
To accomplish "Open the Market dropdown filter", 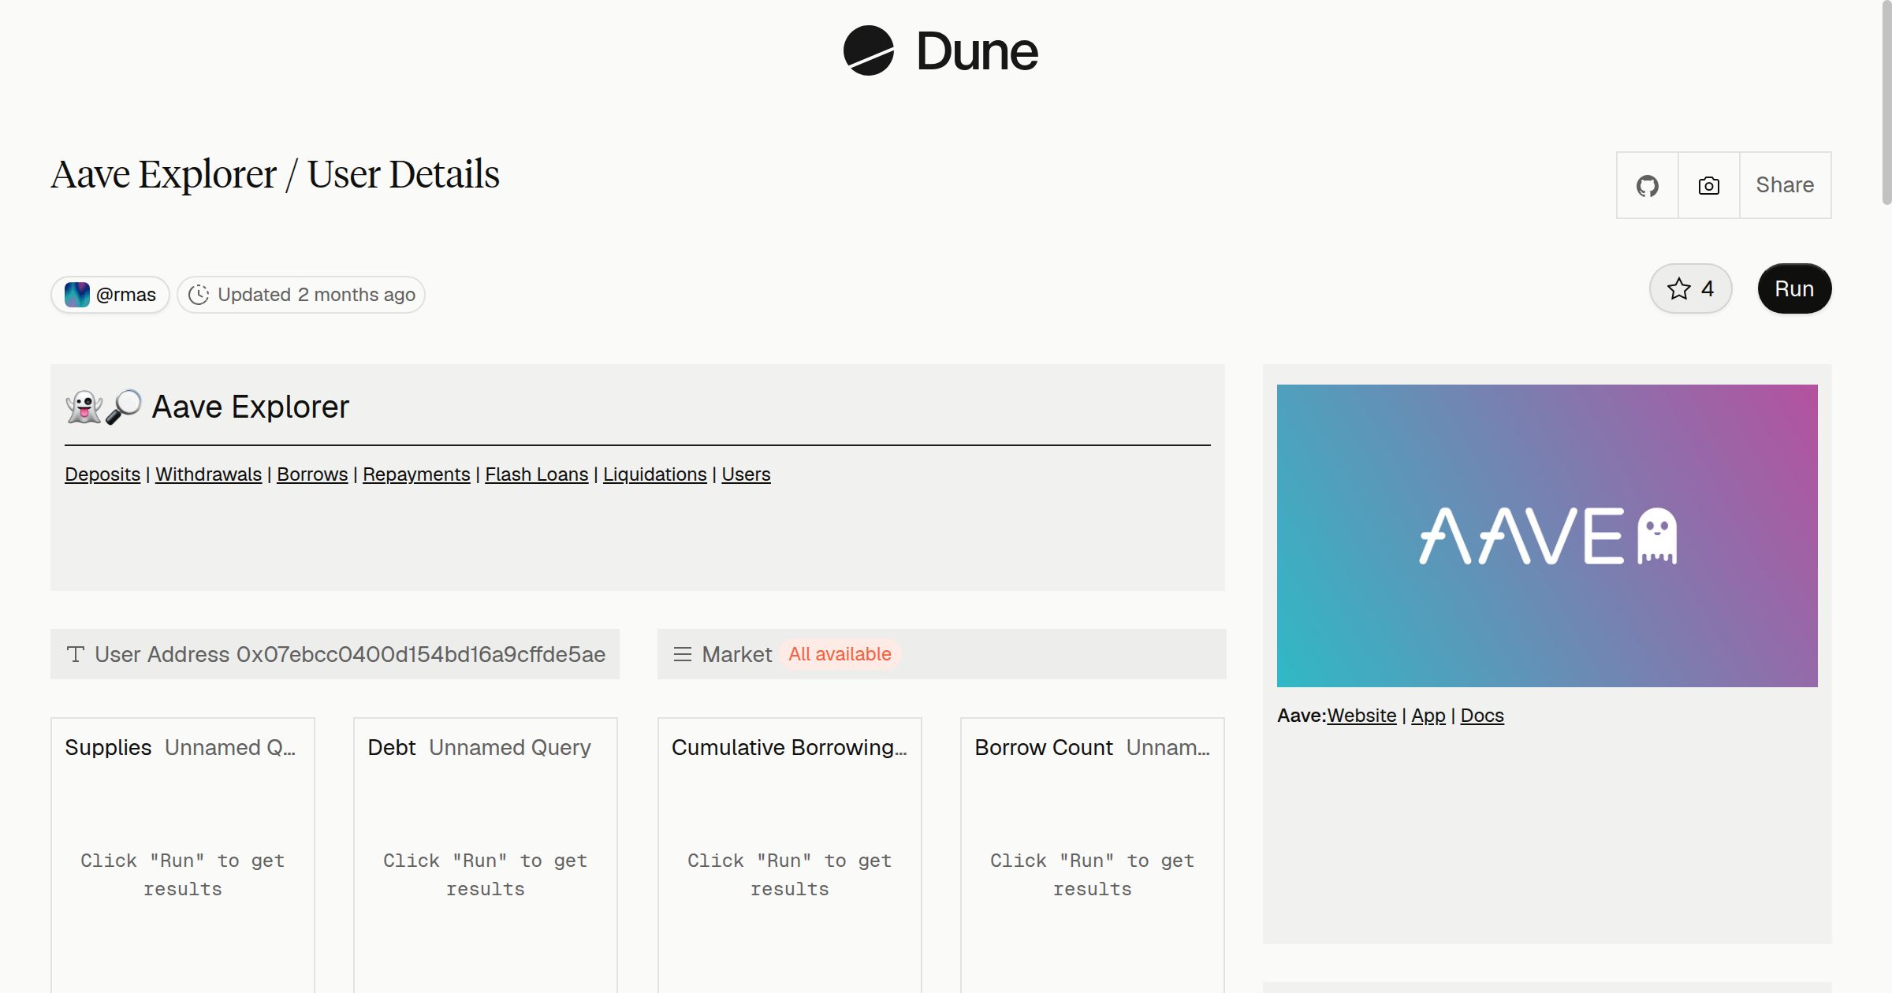I will 942,654.
